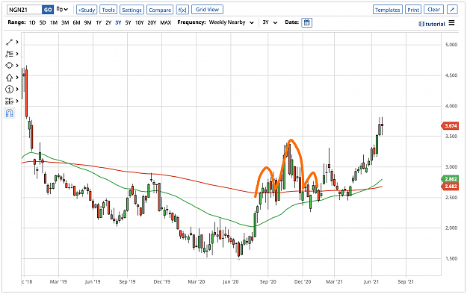
Task: Expand the measurement tool options arrow
Action: pos(17,101)
